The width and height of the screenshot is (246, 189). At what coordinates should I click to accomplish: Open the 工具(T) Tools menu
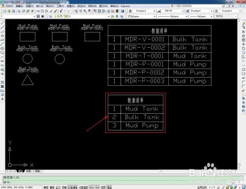point(61,6)
